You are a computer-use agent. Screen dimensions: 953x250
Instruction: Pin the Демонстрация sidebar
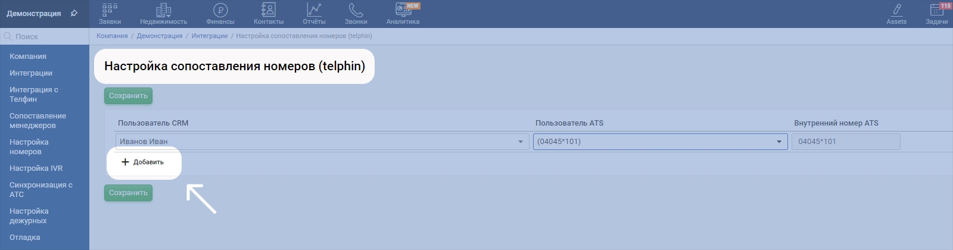[x=74, y=13]
